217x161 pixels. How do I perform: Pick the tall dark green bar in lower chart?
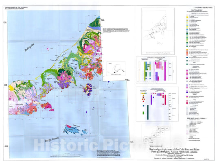coord(148,112)
